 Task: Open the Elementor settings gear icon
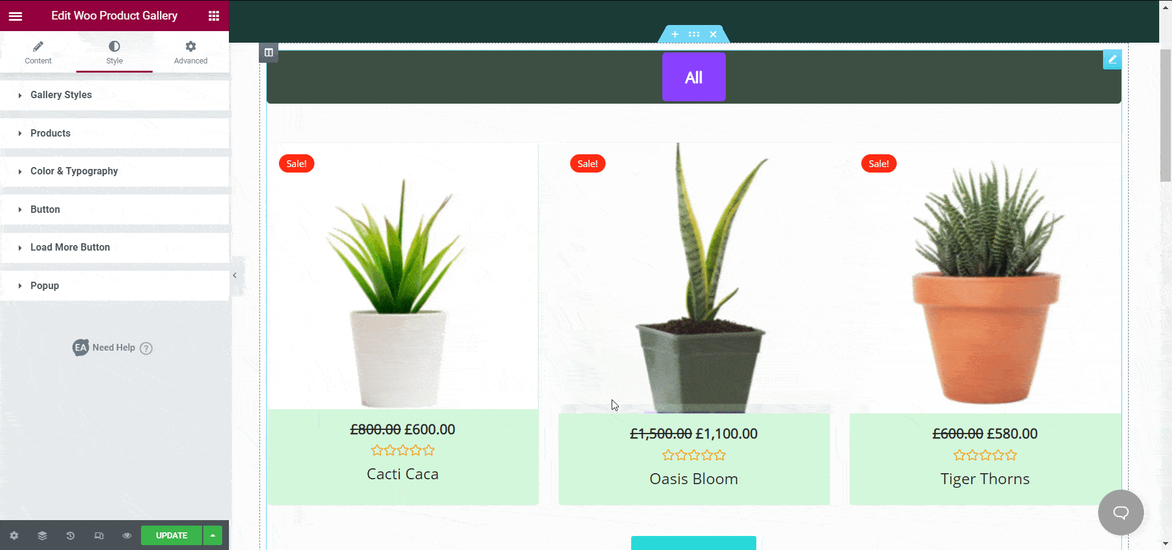tap(14, 535)
